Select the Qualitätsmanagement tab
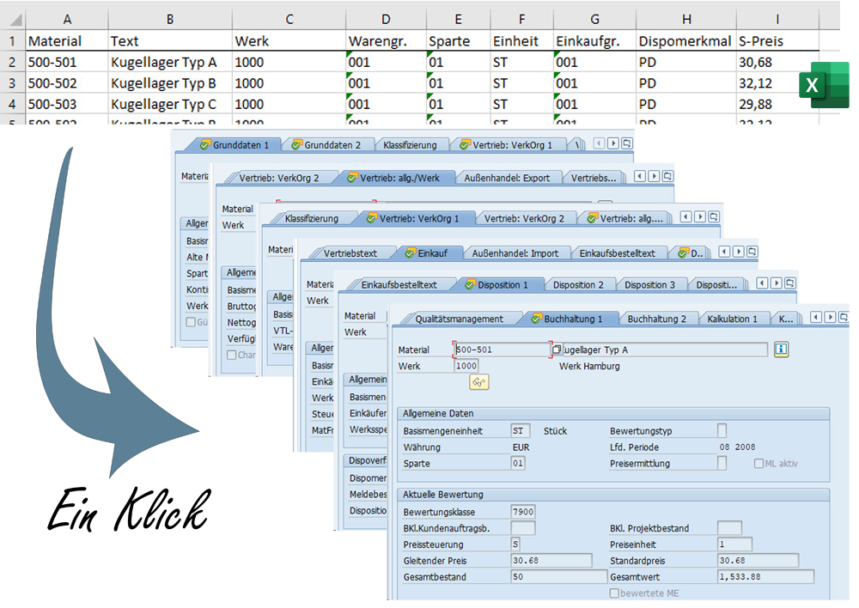 pyautogui.click(x=459, y=319)
